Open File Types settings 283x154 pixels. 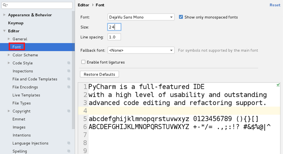(21, 103)
